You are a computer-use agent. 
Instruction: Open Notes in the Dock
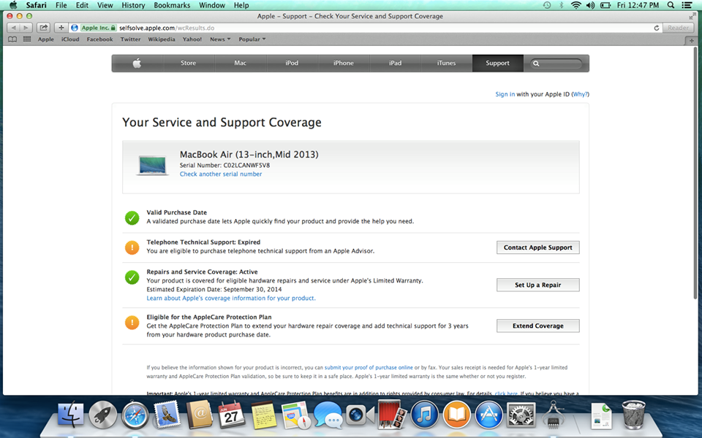tap(263, 415)
